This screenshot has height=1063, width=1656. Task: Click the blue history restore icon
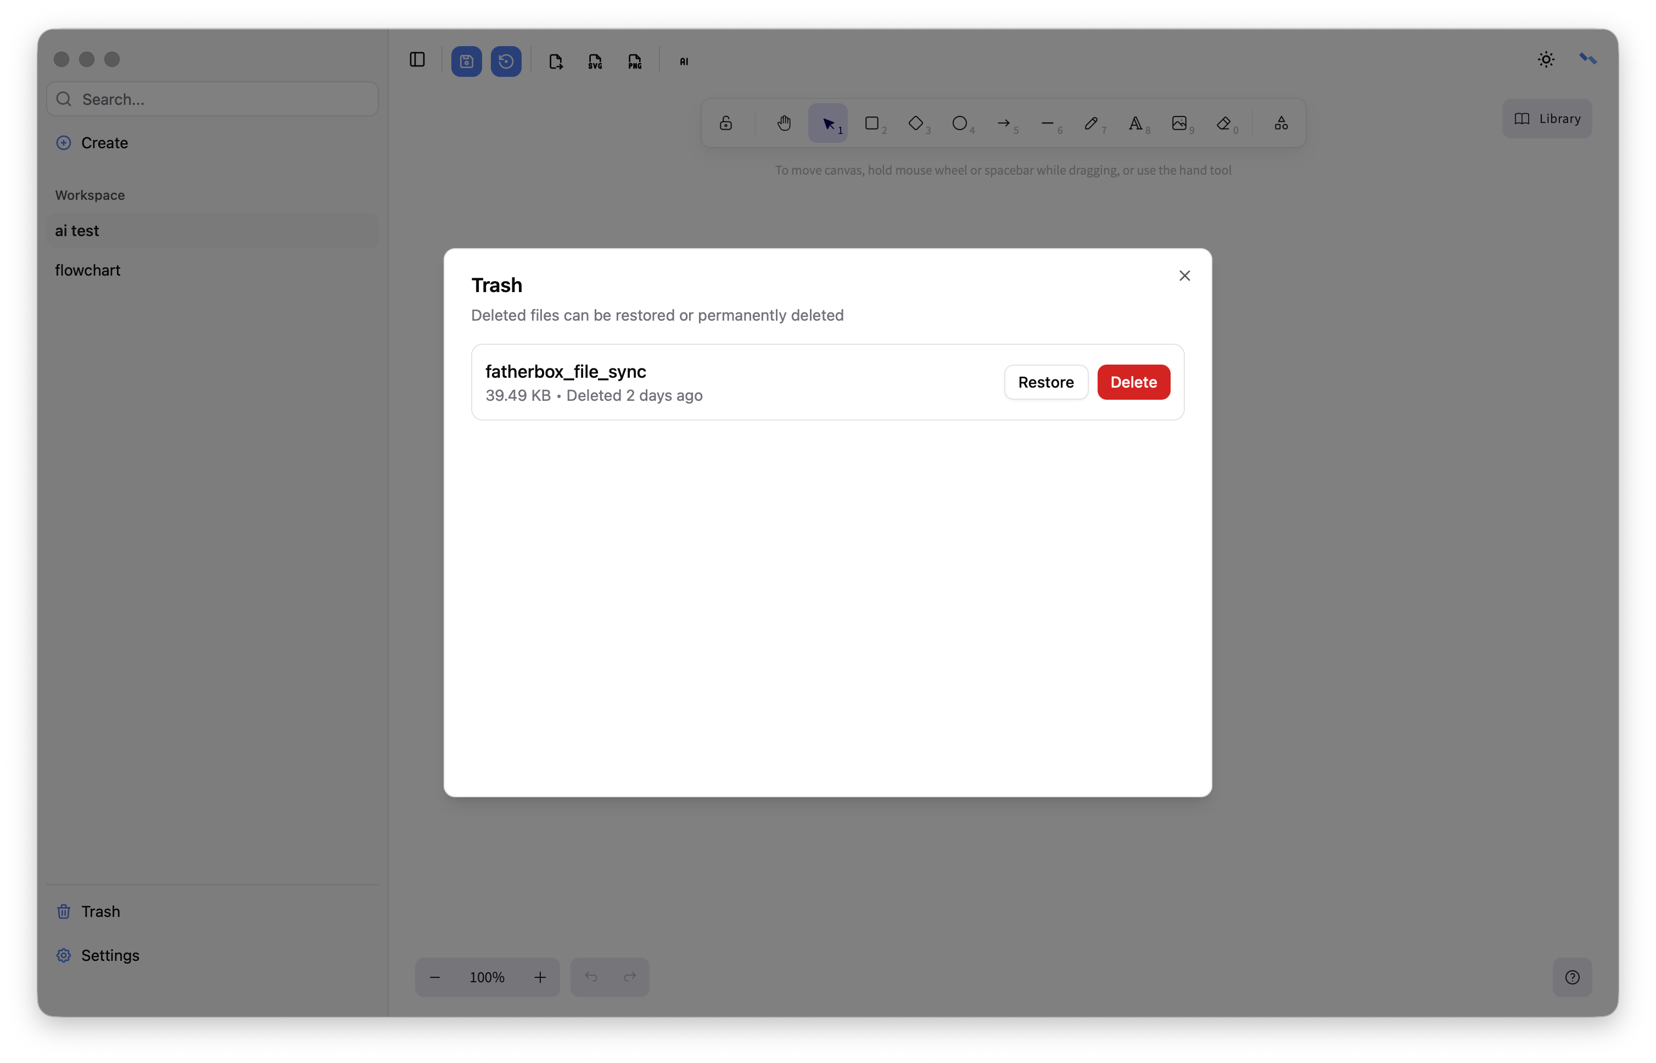(x=506, y=61)
